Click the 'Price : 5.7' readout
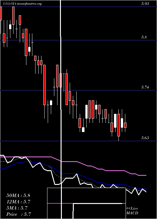157x219 pixels. coord(19,214)
